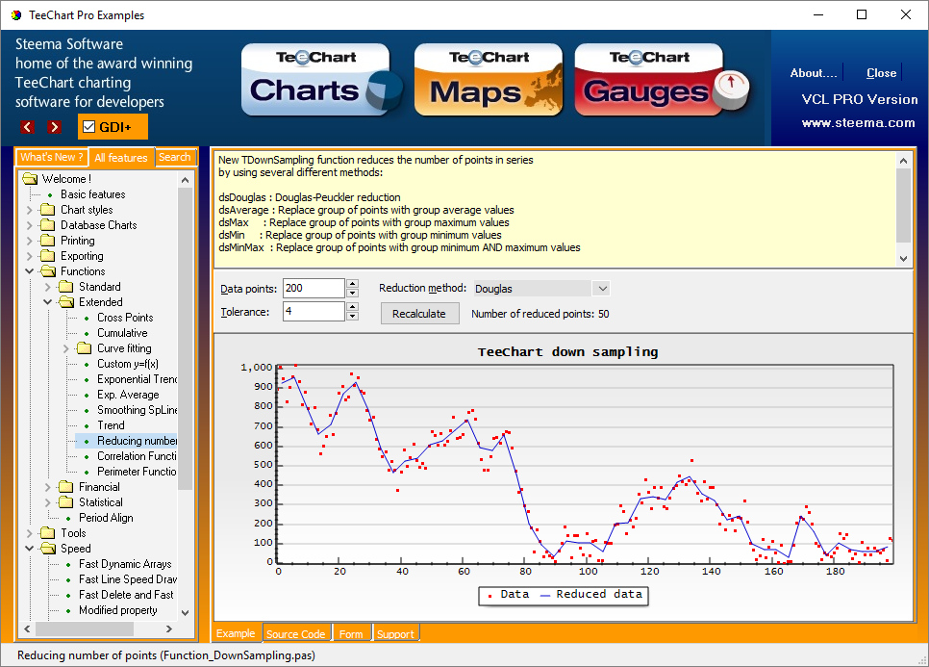The image size is (929, 667).
Task: Open the TeeChart Charts banner
Action: (x=322, y=80)
